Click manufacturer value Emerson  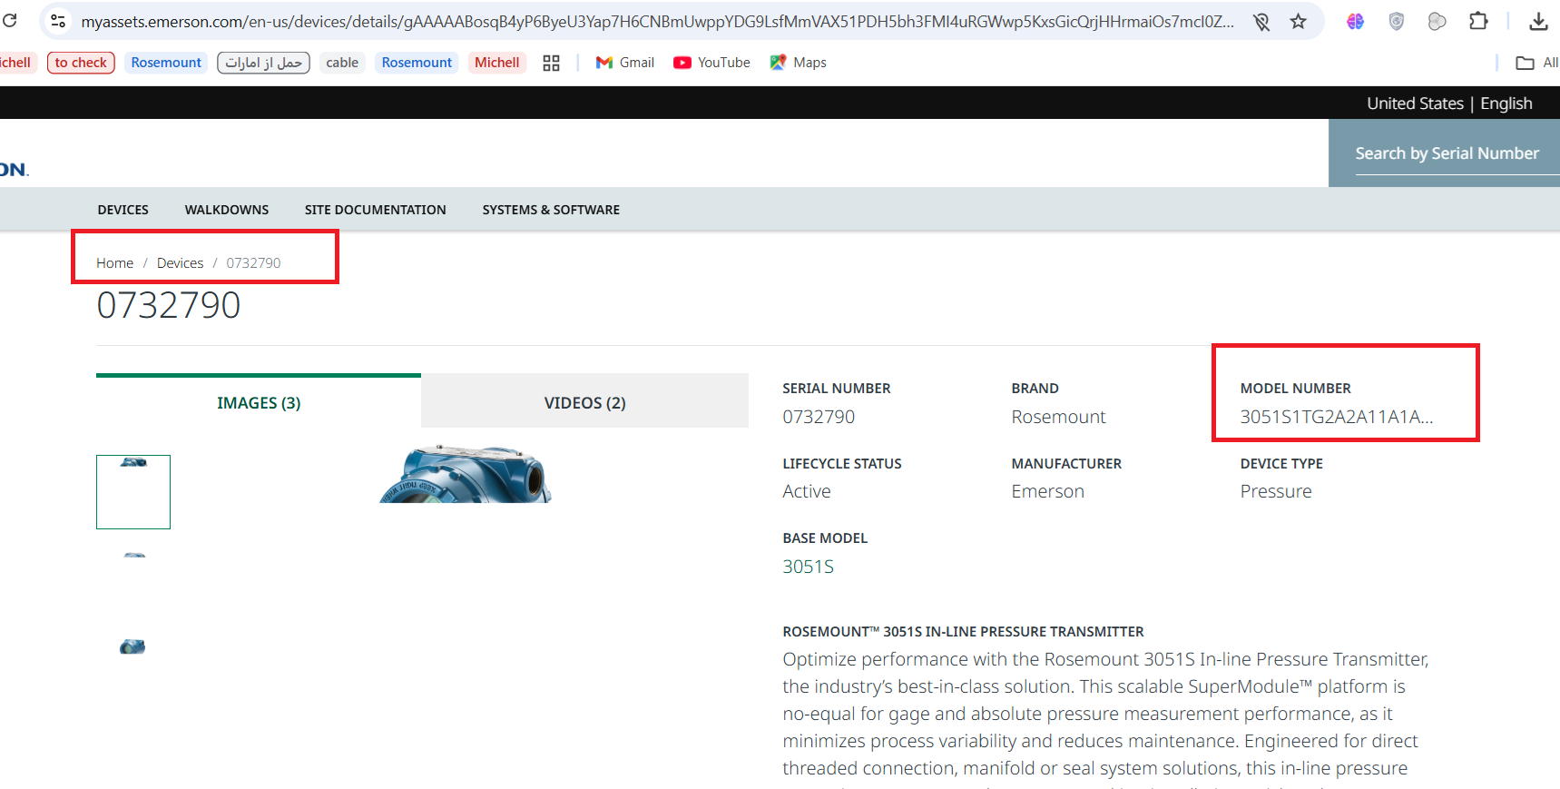(x=1047, y=491)
